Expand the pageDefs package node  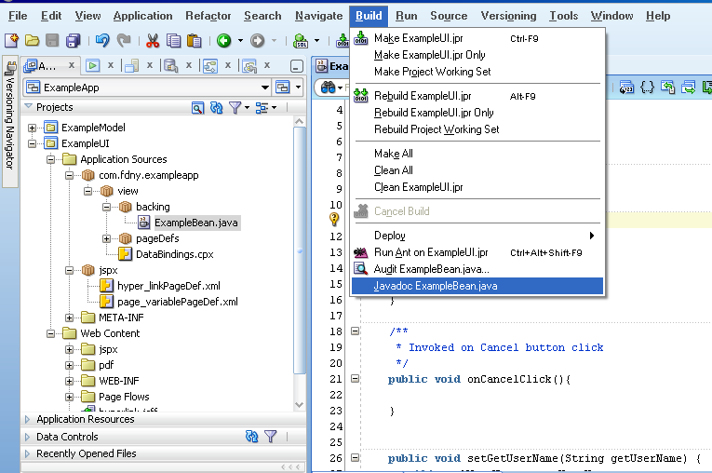tap(106, 238)
